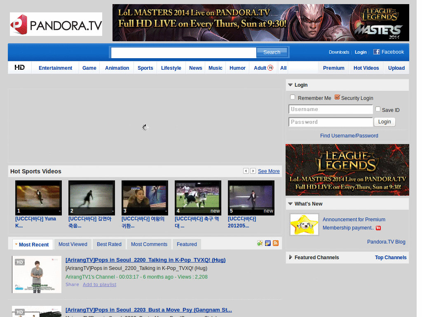Screen dimensions: 422x317
Task: Click the Security Login shield icon
Action: click(337, 97)
